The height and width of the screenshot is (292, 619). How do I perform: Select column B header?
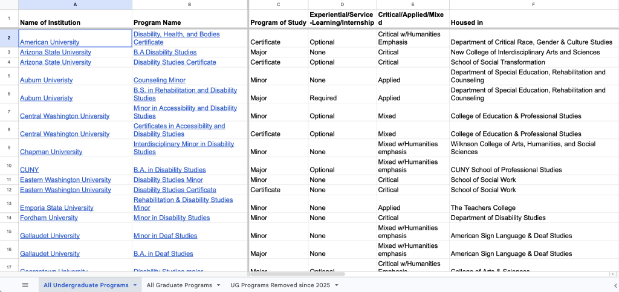point(190,4)
